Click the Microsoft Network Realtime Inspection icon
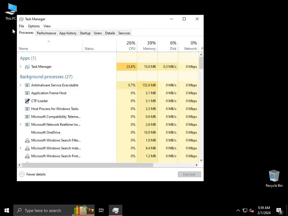The width and height of the screenshot is (288, 216). (x=27, y=125)
